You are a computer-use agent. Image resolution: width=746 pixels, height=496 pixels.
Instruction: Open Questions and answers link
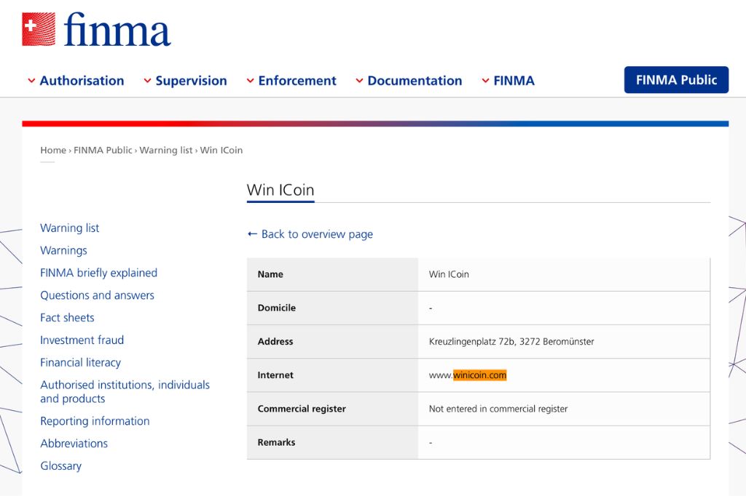pos(97,295)
